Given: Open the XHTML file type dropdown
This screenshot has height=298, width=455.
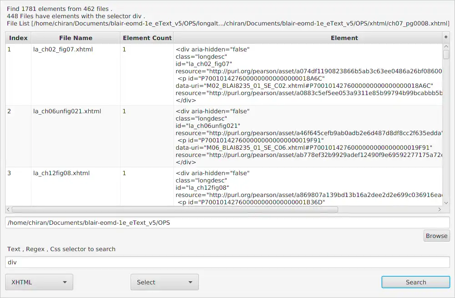Looking at the screenshot, I should (x=39, y=282).
